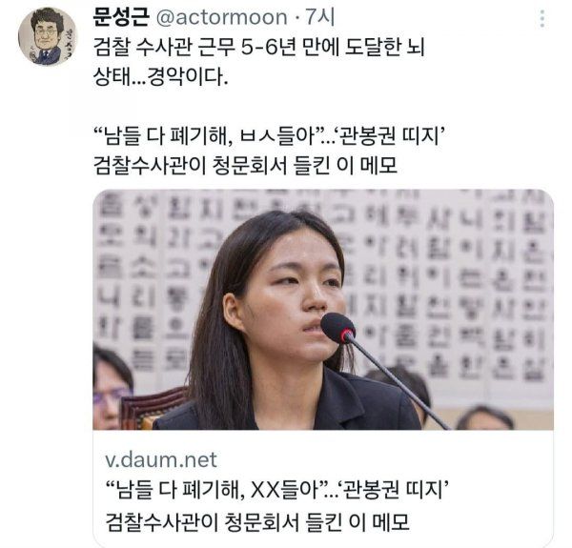Viewport: 572px width, 548px height.
Task: Select the tweet line mentioning 5-6년 만에
Action: (258, 47)
